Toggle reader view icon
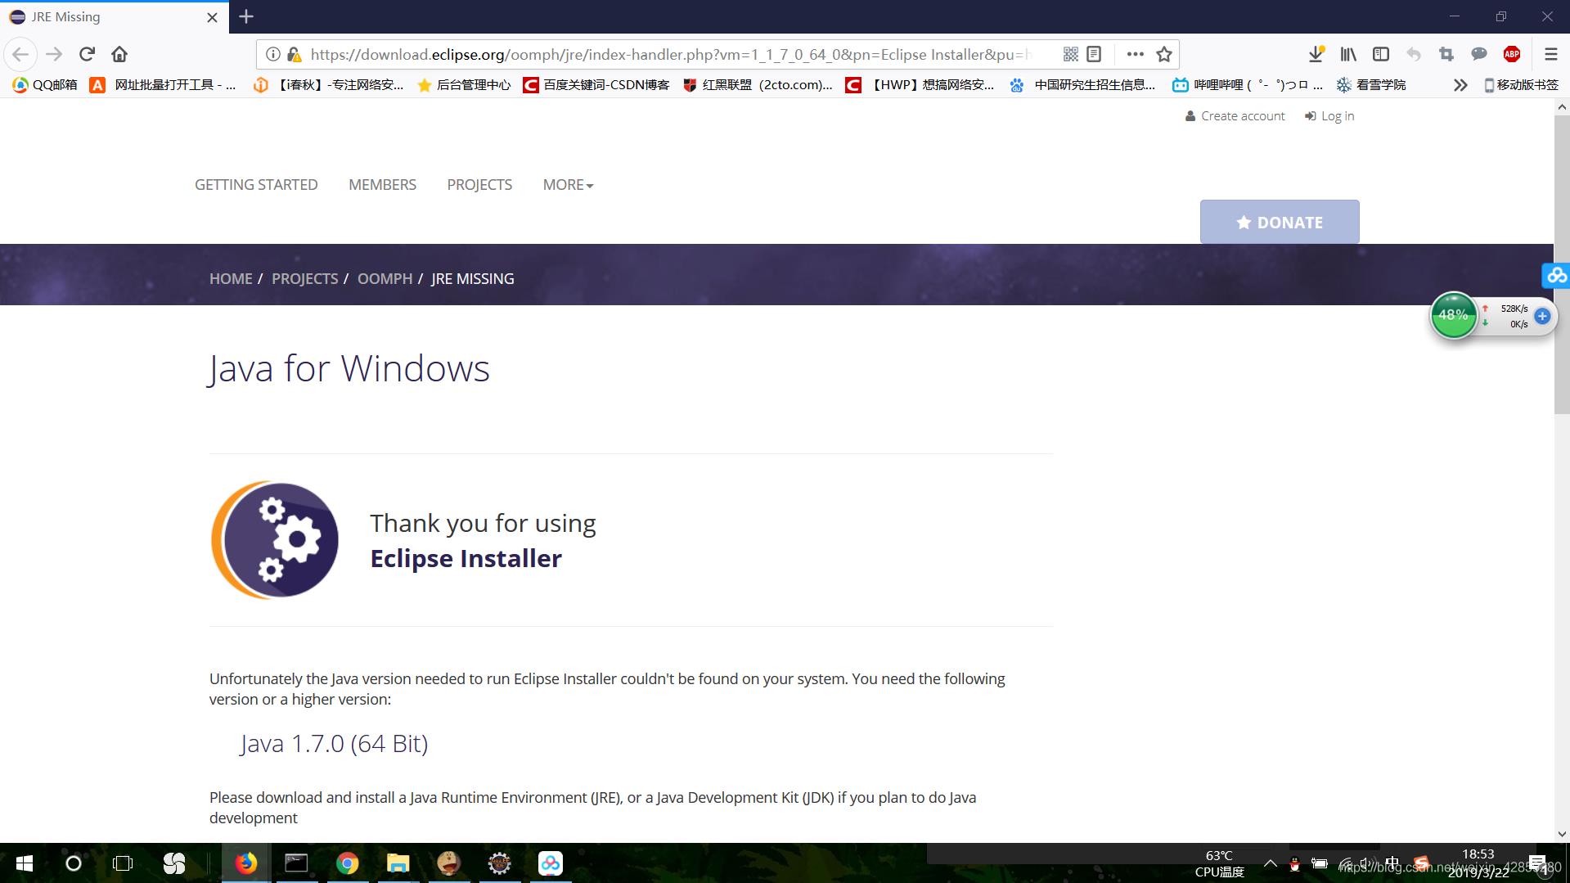Image resolution: width=1570 pixels, height=883 pixels. pos(1094,54)
